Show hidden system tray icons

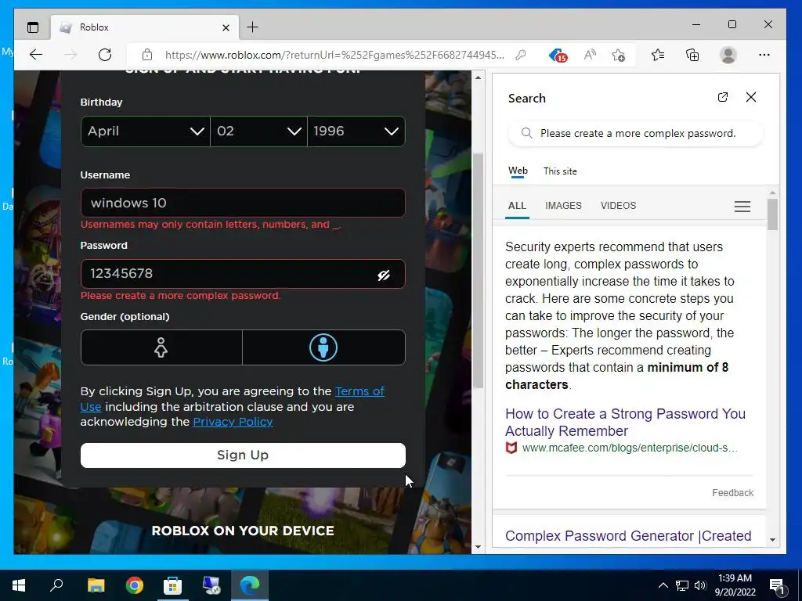pos(663,585)
